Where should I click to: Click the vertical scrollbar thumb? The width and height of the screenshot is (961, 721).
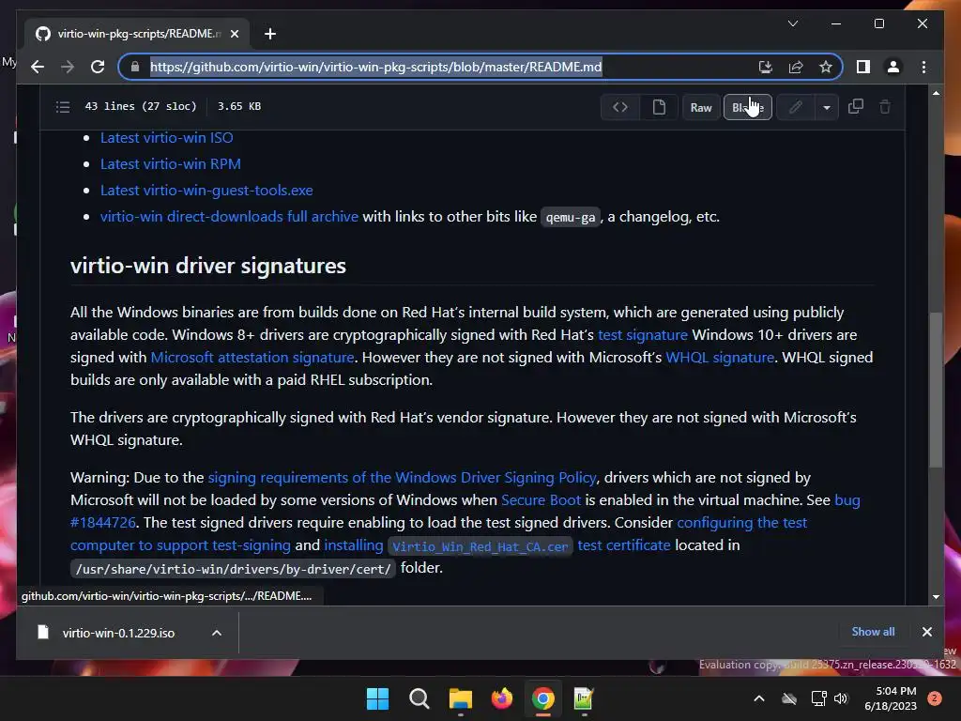(936, 390)
